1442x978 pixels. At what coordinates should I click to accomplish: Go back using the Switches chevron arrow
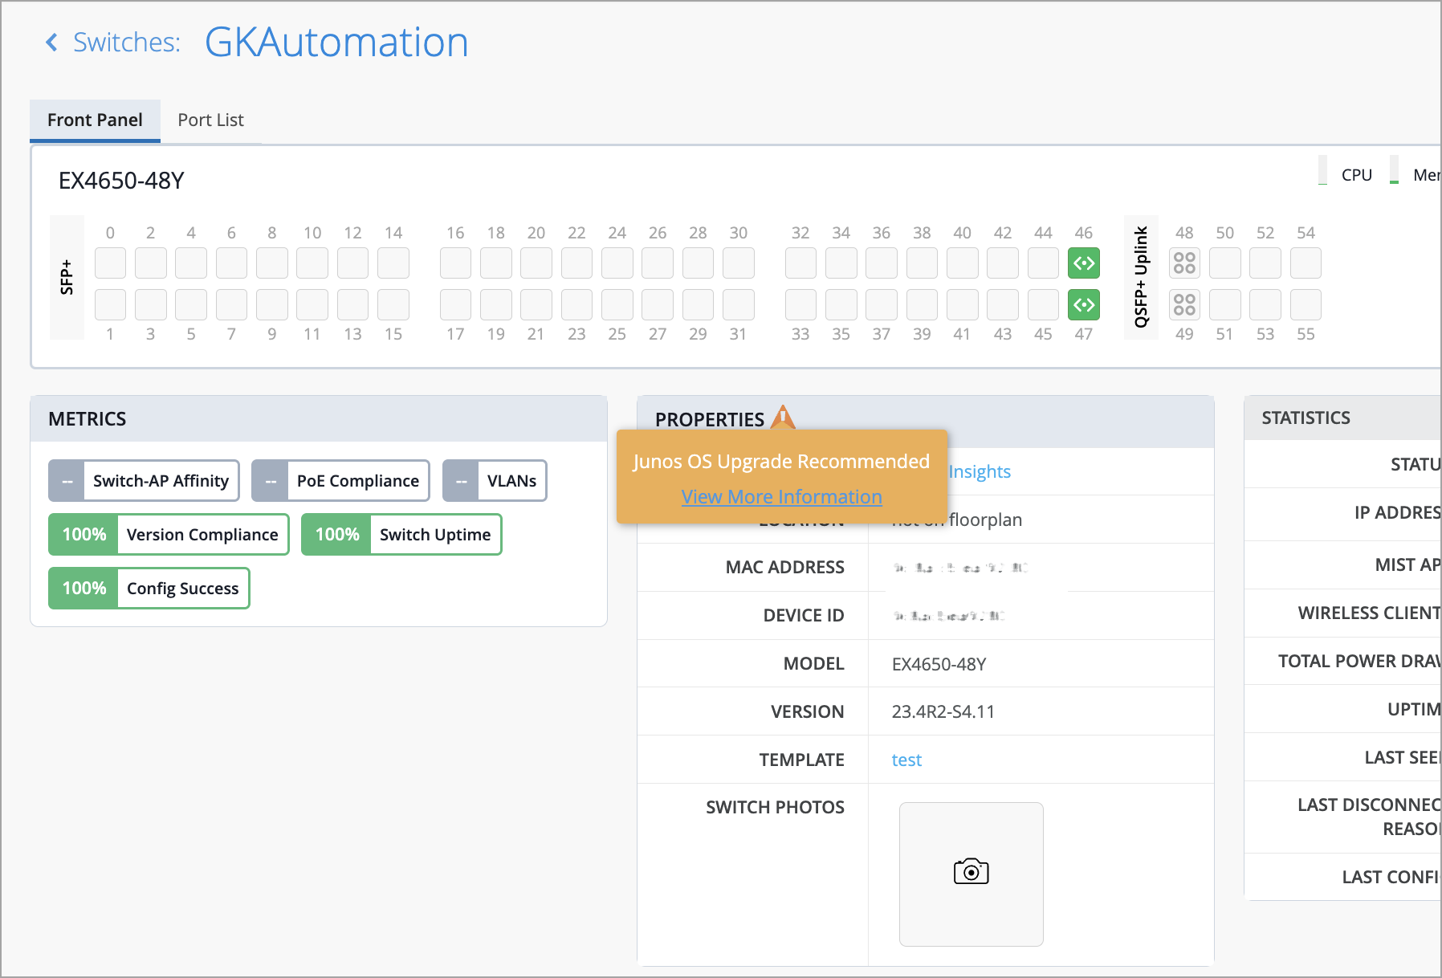52,43
